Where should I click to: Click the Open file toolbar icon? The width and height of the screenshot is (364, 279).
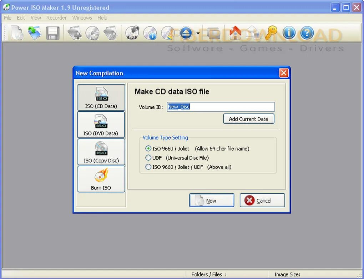point(35,33)
